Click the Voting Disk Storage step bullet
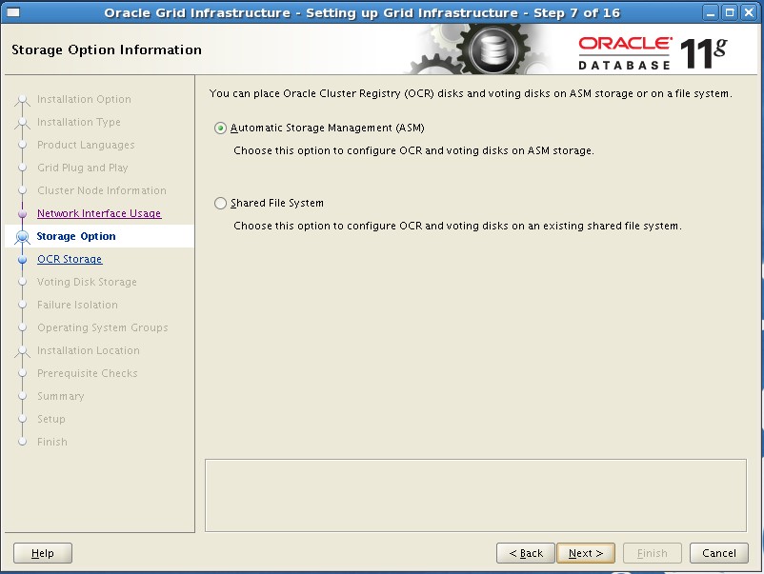764x574 pixels. (23, 282)
